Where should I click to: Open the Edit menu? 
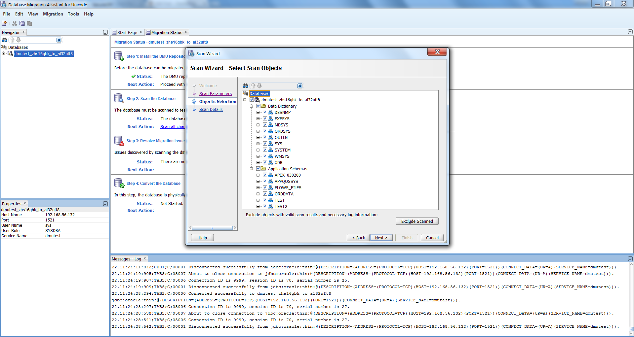(x=19, y=14)
